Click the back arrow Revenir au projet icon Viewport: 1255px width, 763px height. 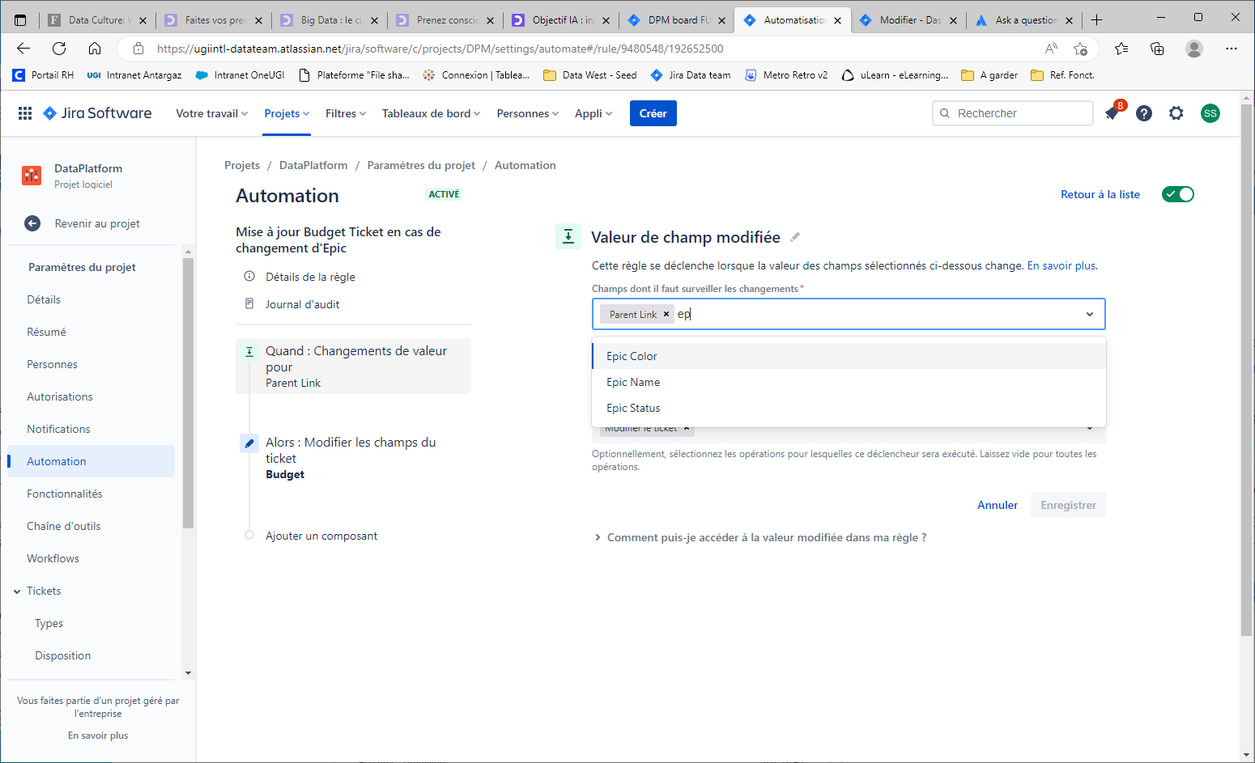click(x=32, y=223)
